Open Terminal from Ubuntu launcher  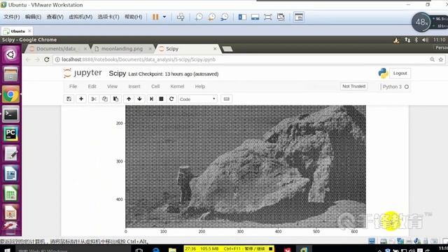10,114
